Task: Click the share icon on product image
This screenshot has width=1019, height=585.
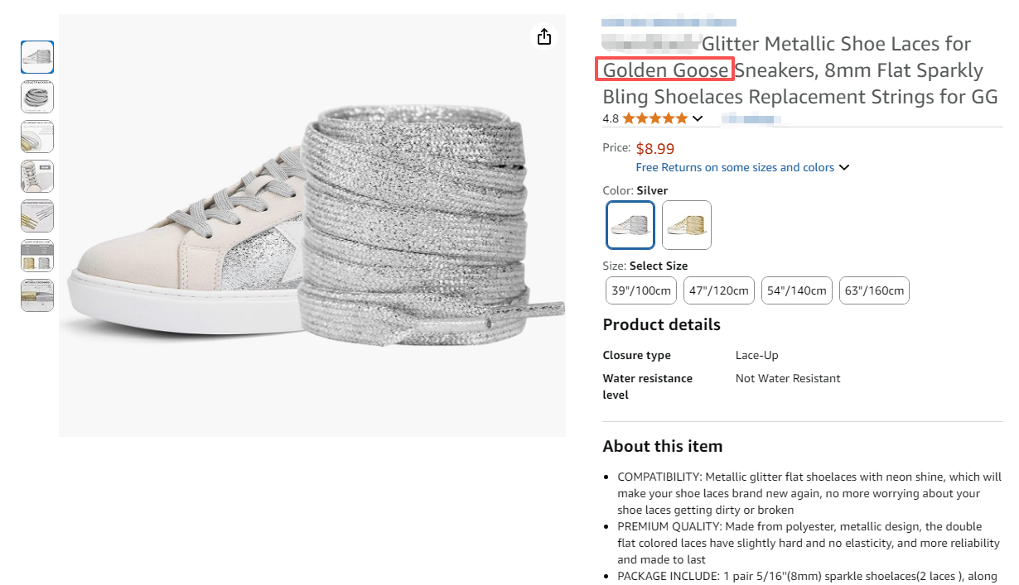Action: tap(543, 36)
